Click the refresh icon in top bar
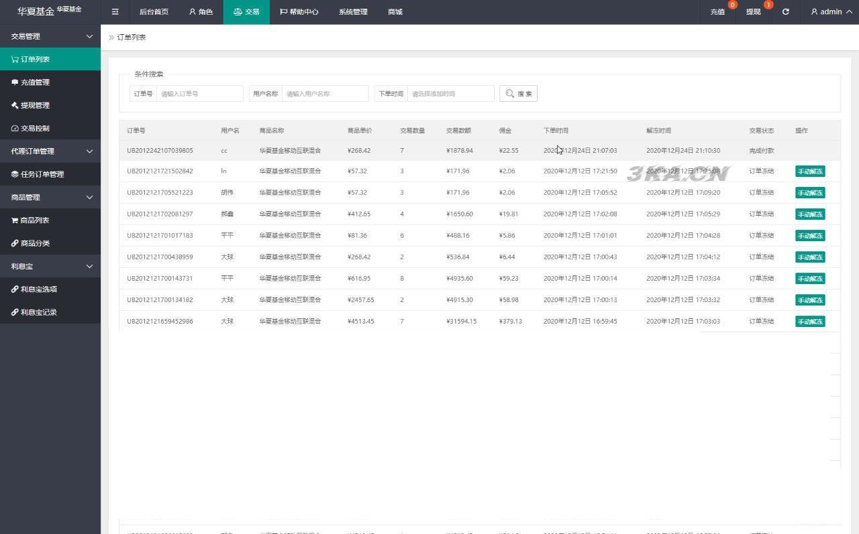The height and width of the screenshot is (534, 859). click(785, 12)
